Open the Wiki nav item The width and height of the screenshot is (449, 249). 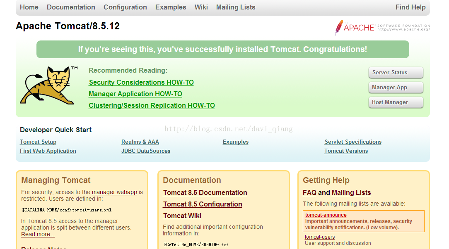click(x=201, y=7)
